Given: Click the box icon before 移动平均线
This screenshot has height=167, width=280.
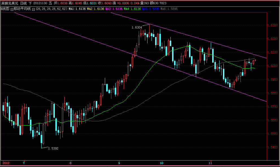Looking at the screenshot, I should coord(12,9).
